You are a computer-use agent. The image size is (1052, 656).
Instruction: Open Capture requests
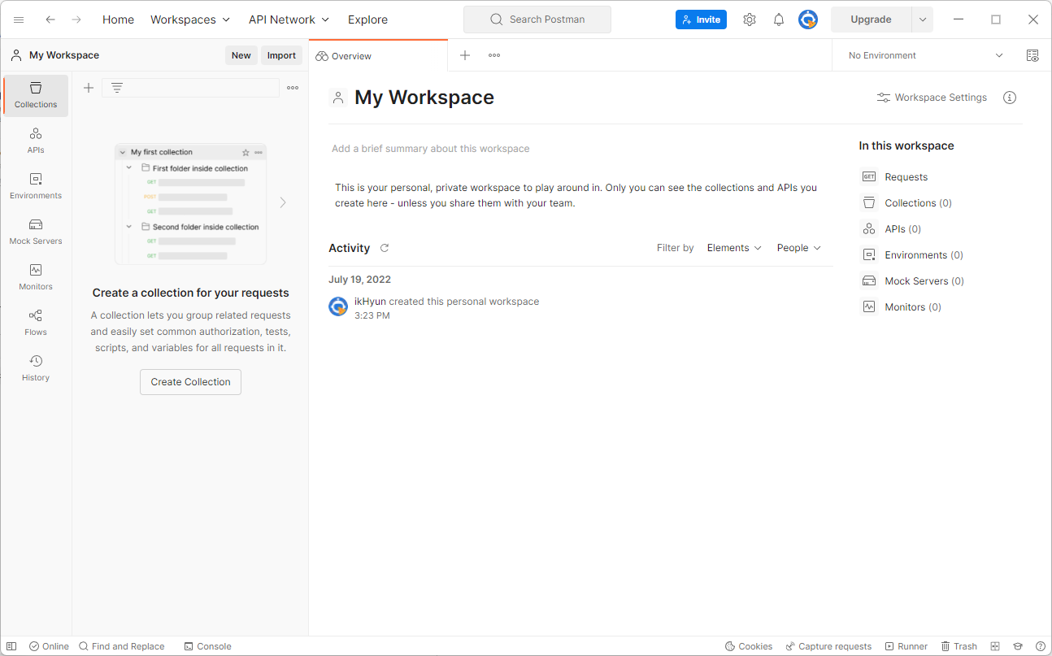pos(828,646)
